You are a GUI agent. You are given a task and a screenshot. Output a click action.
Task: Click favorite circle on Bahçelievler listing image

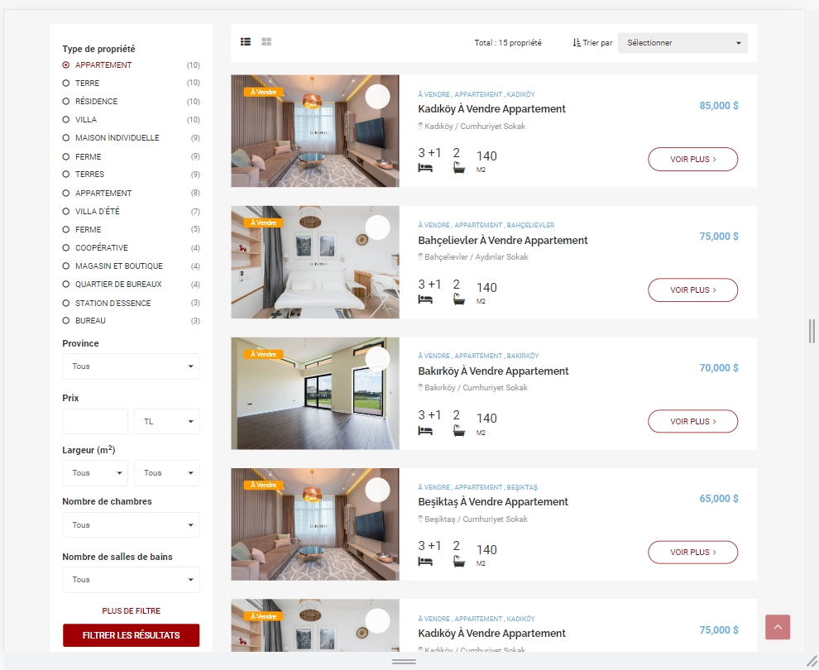click(x=377, y=227)
